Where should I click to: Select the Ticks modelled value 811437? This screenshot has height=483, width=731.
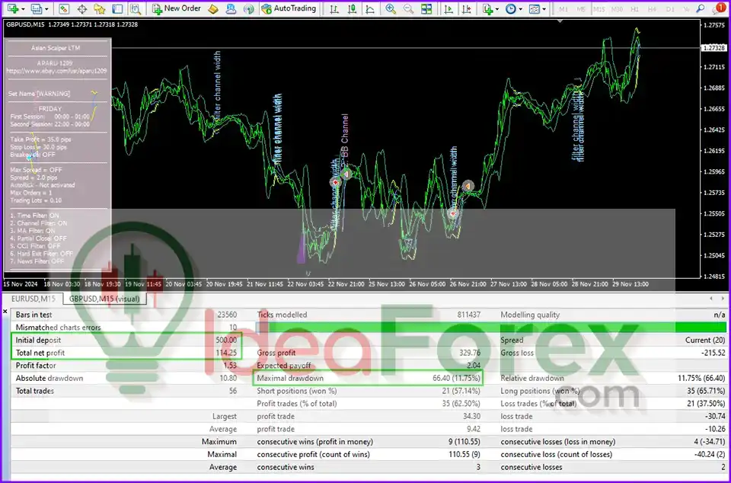pos(468,315)
